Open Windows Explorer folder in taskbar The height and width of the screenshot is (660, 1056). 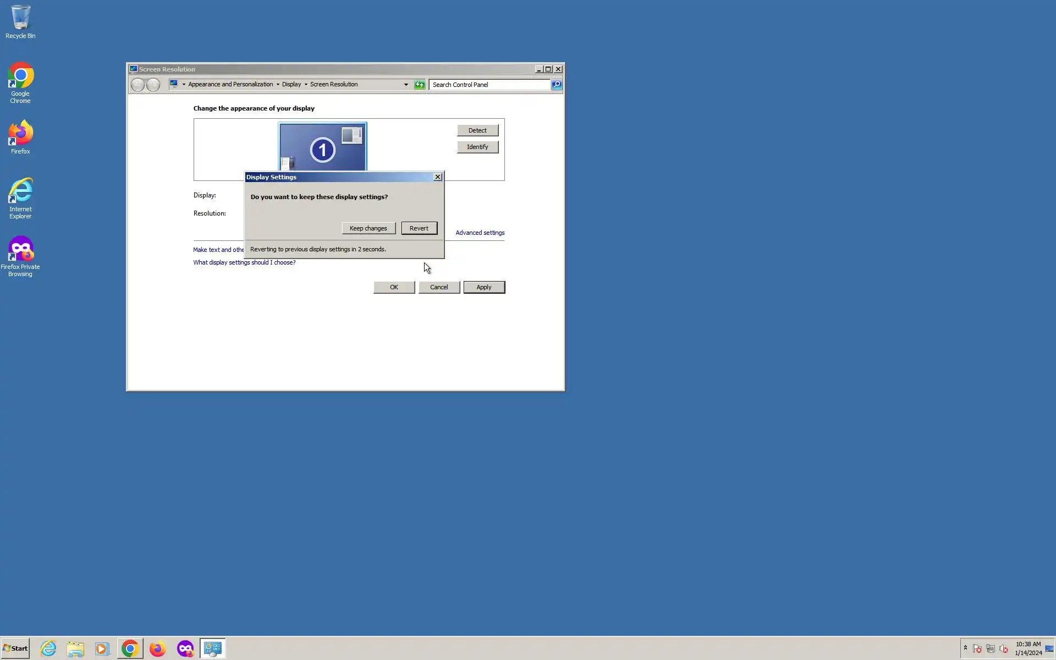tap(75, 648)
